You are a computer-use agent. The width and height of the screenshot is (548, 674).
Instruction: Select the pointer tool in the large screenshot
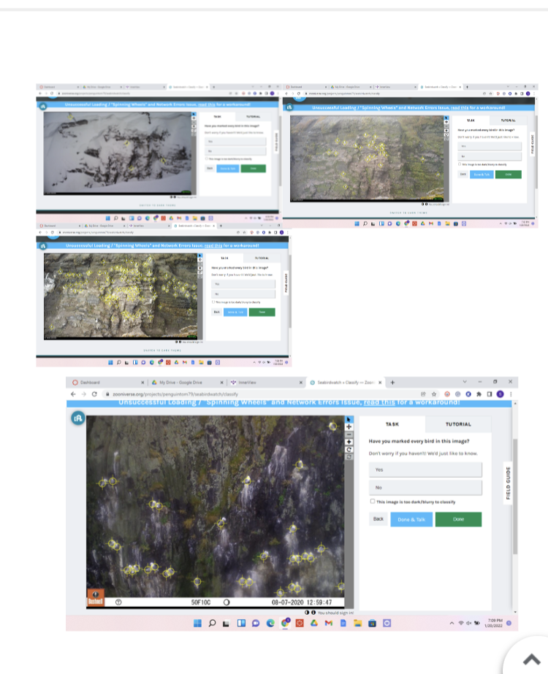tap(349, 419)
